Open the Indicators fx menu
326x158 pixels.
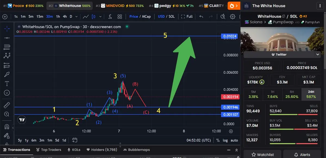coord(110,17)
